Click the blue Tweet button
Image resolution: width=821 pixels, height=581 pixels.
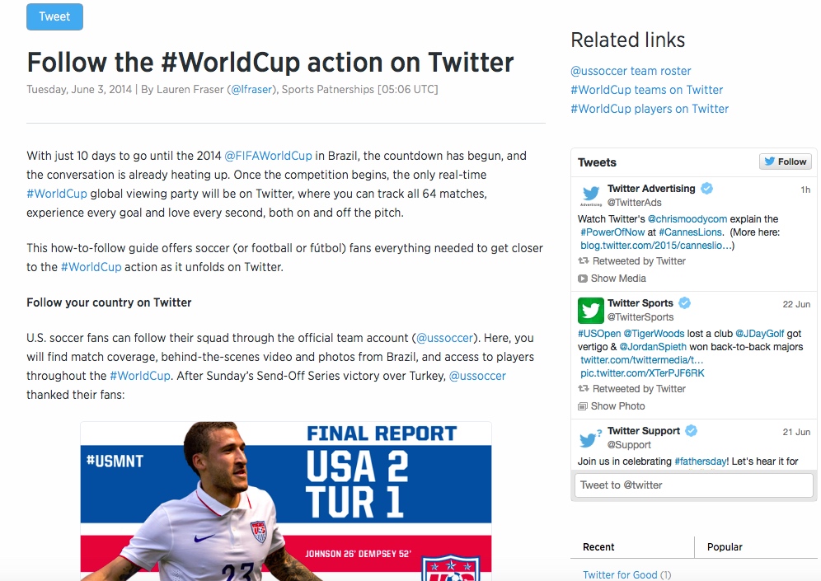54,16
